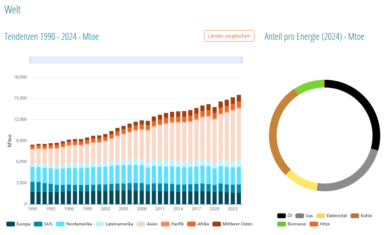
Task: Click the Länder vergleichen button
Action: [229, 36]
